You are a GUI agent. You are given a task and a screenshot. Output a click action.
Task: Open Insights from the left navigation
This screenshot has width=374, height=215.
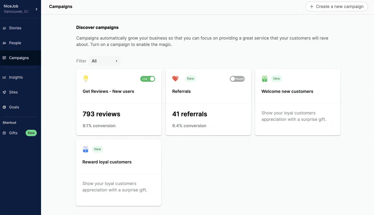[4, 77]
